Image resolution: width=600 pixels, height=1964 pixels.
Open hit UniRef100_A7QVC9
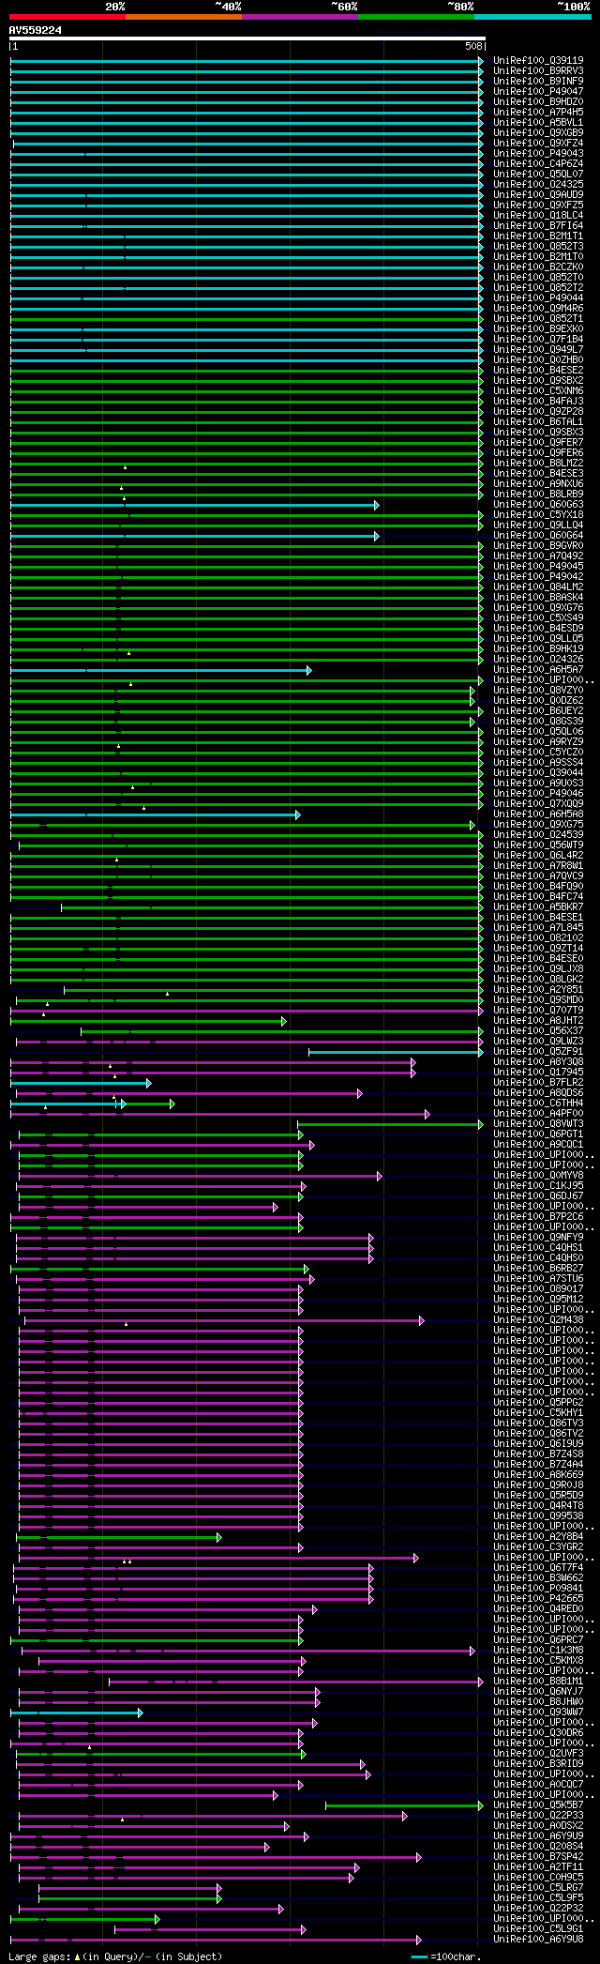coord(538,876)
